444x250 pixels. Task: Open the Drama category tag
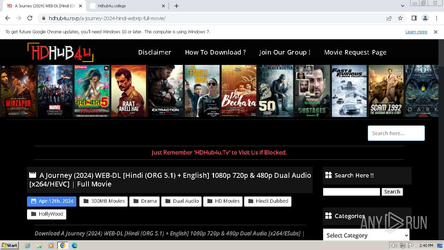(x=144, y=201)
